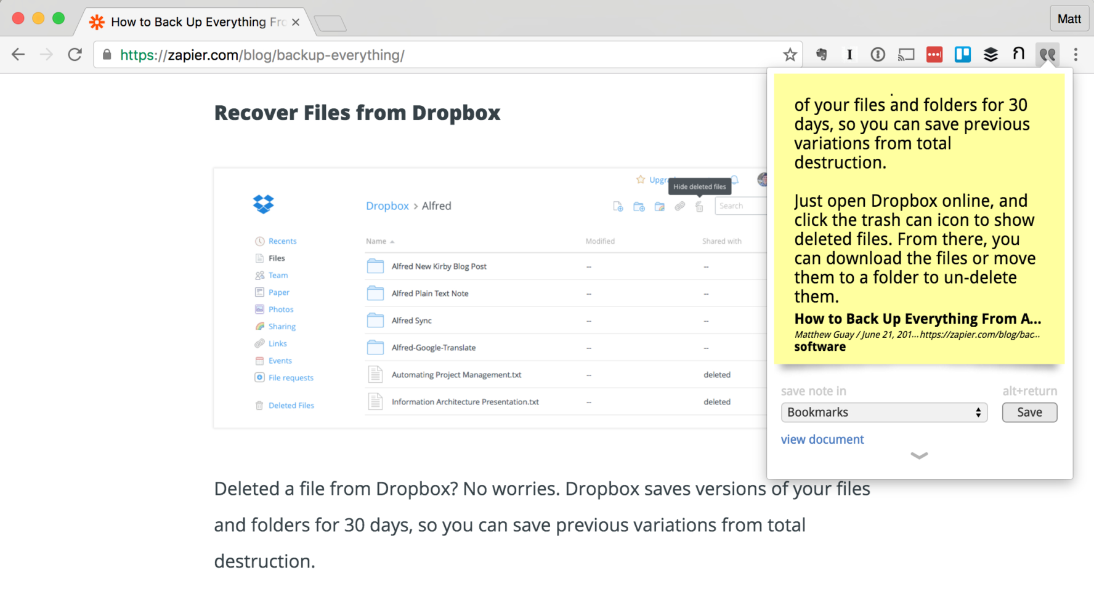
Task: Toggle deleted files visibility with trash icon
Action: [x=699, y=207]
